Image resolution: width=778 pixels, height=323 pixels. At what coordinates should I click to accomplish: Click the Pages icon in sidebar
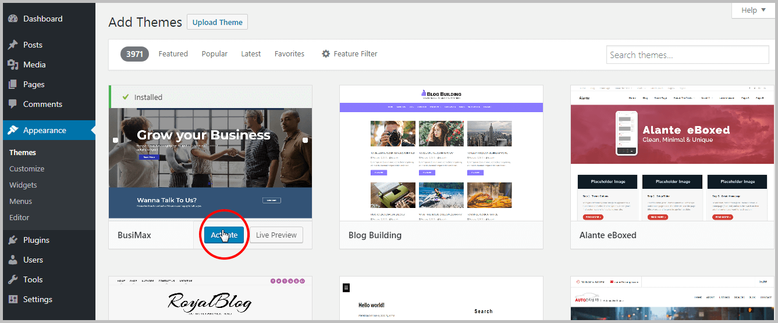tap(13, 84)
